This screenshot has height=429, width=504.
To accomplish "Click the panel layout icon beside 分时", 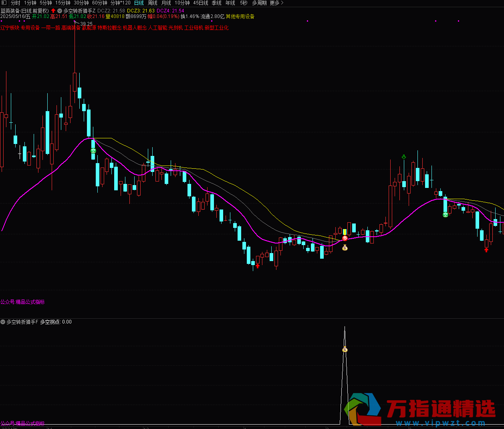I will pos(4,3).
